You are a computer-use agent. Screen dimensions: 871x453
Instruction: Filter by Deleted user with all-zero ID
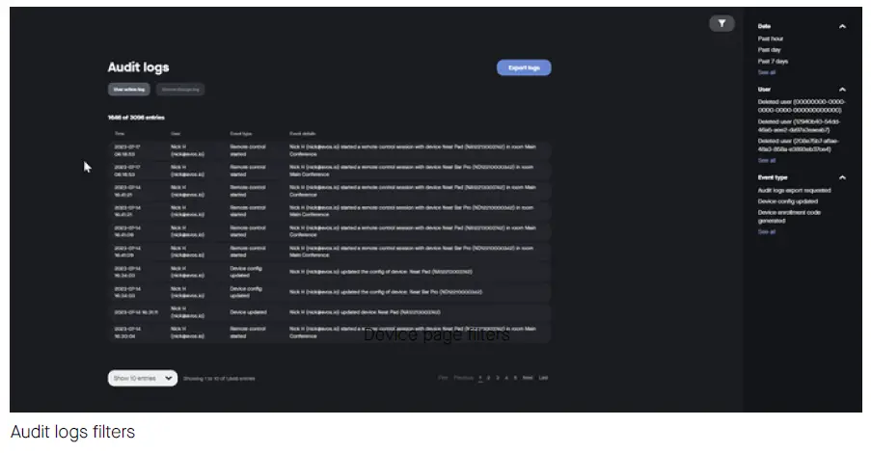pyautogui.click(x=802, y=106)
